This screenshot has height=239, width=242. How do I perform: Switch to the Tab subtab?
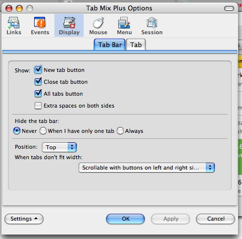pyautogui.click(x=136, y=45)
